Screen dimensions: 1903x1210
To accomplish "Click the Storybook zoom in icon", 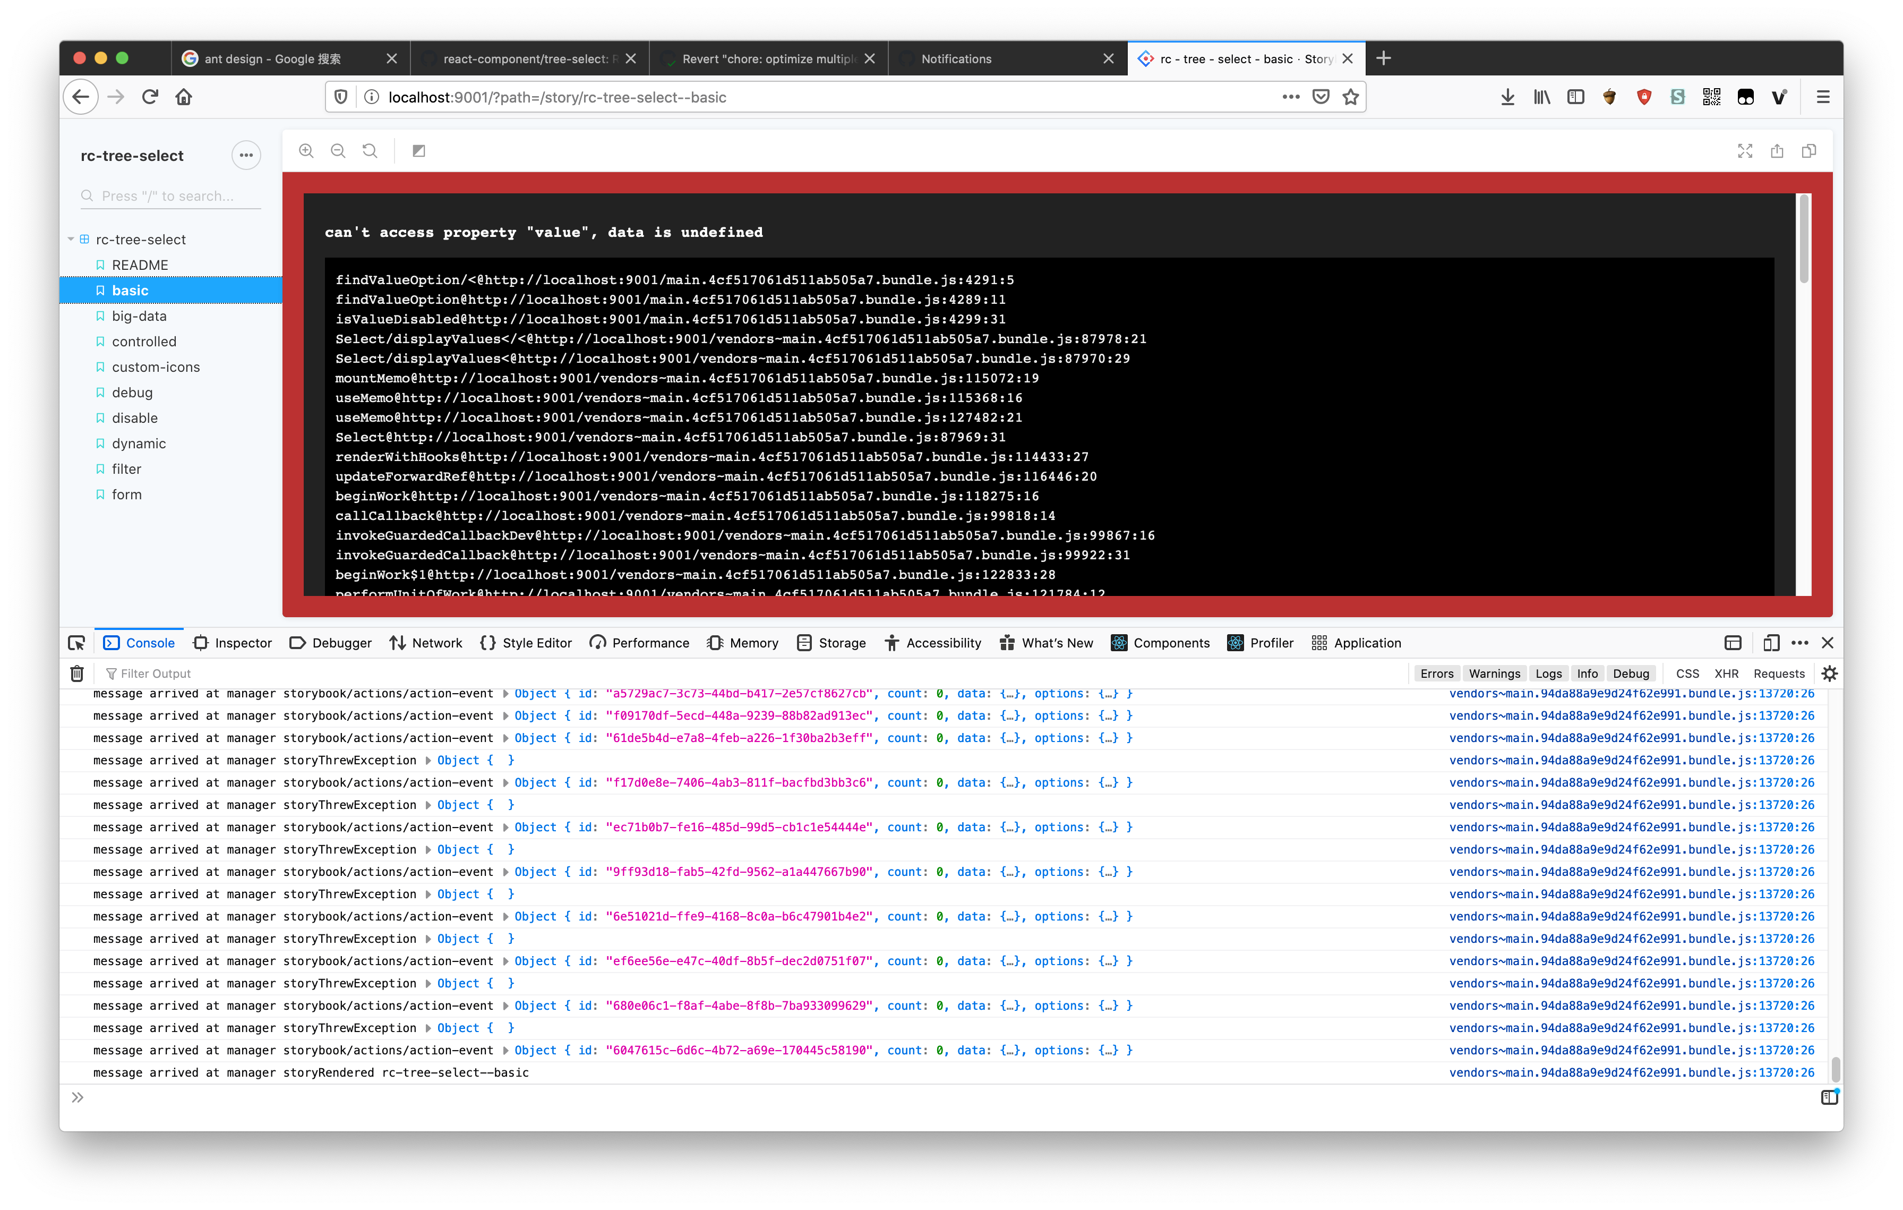I will (x=306, y=151).
